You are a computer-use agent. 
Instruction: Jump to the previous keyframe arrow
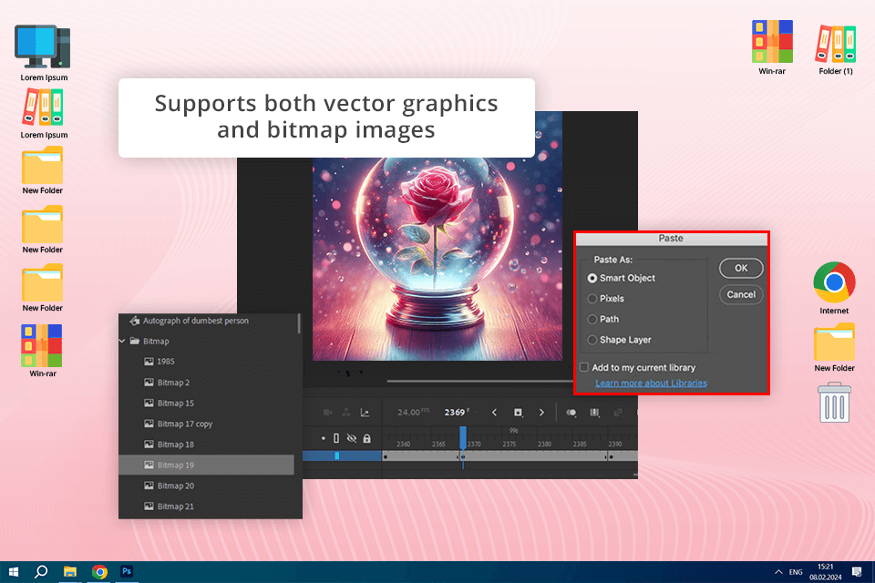[x=494, y=413]
